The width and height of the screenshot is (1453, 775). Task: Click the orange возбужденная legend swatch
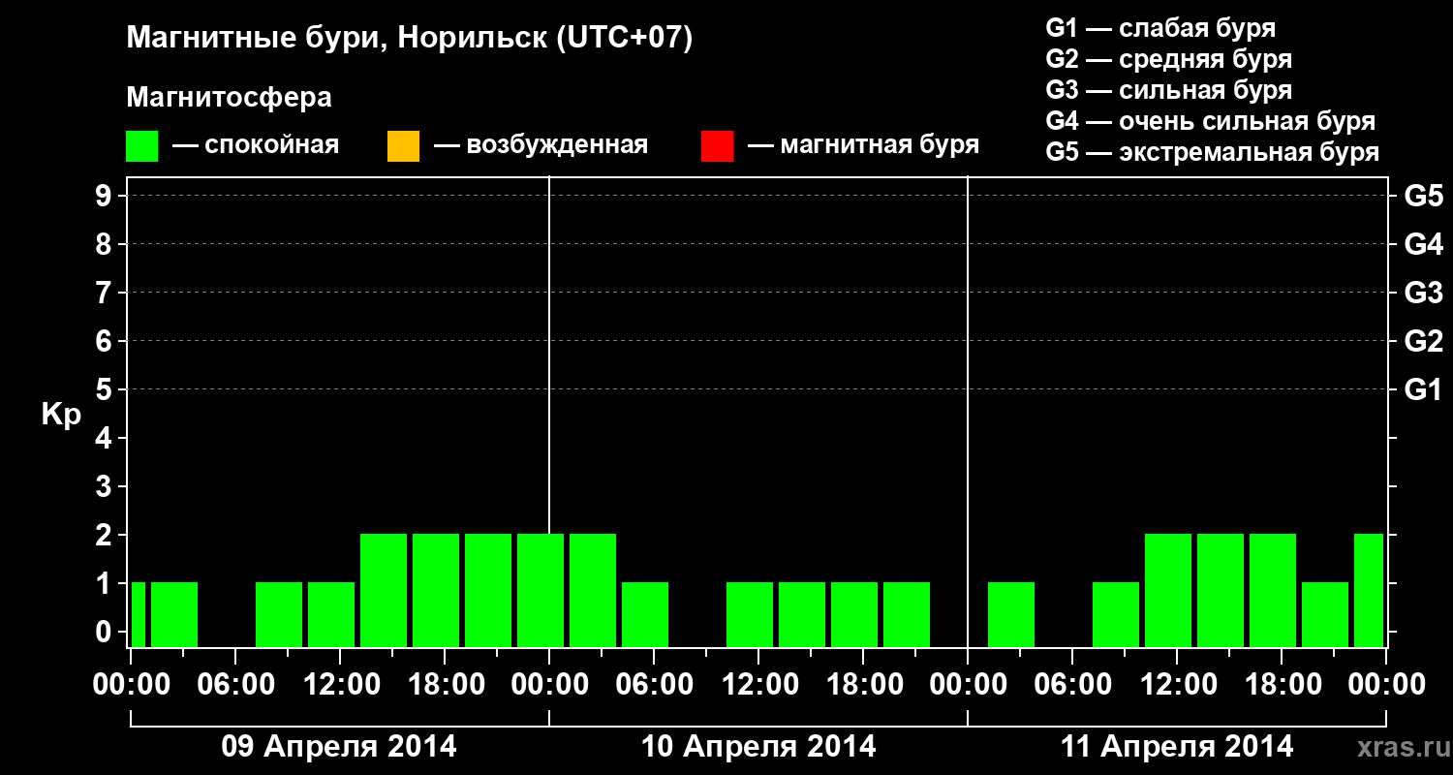403,146
